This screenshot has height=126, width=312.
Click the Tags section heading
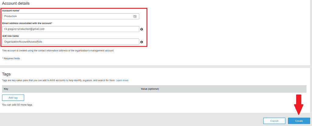(x=7, y=74)
